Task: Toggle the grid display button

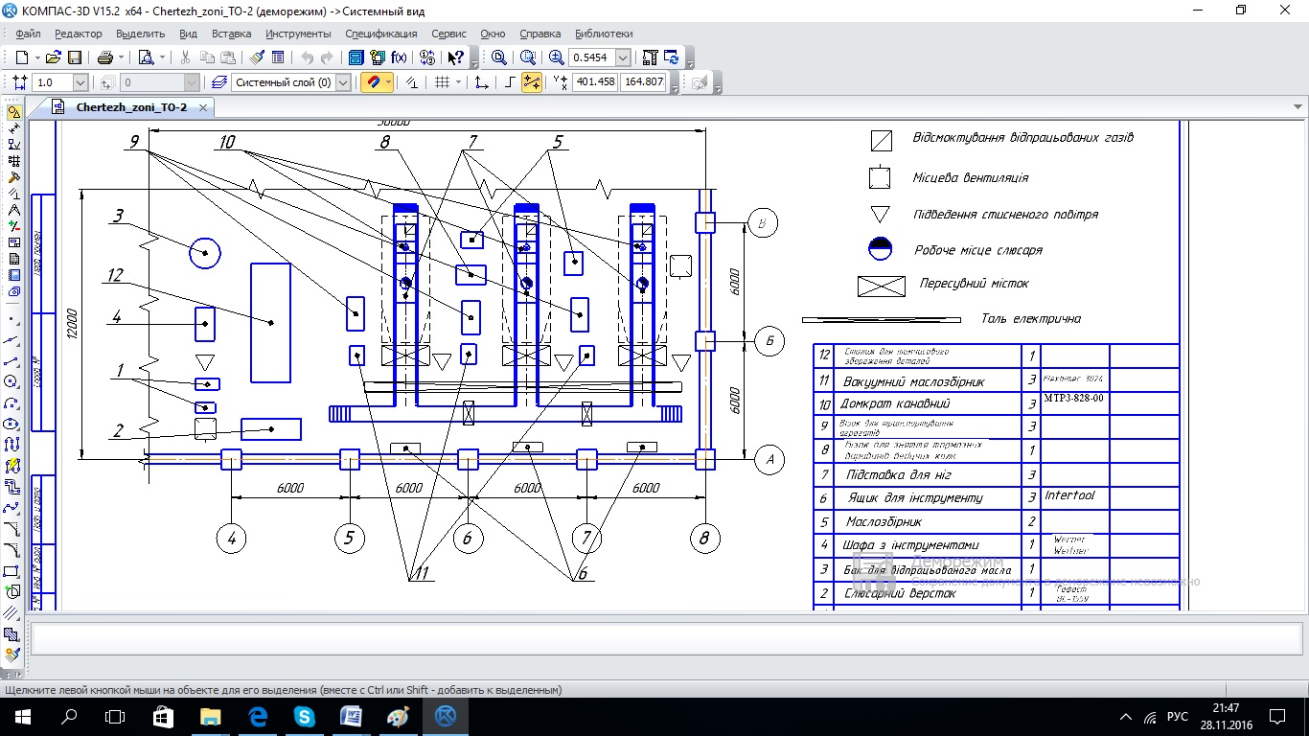Action: click(442, 82)
